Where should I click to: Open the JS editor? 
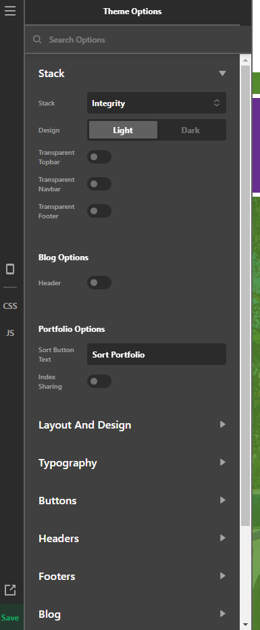click(10, 333)
